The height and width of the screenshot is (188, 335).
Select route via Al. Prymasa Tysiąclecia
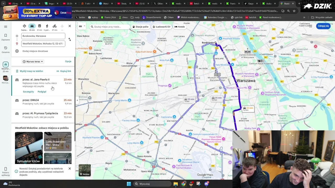[x=43, y=115]
